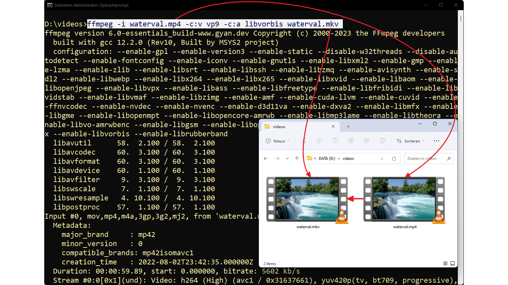Image resolution: width=508 pixels, height=285 pixels.
Task: Click the 'Selecteren Administrator: Opdrachtprompt' window title
Action: (x=91, y=5)
